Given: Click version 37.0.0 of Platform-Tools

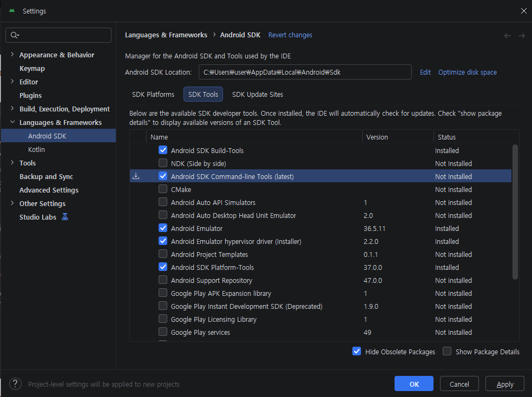Looking at the screenshot, I should [373, 268].
